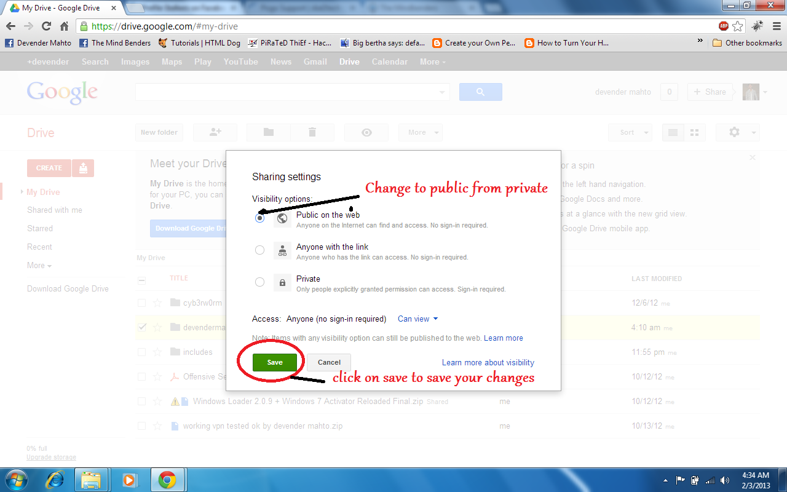Image resolution: width=787 pixels, height=492 pixels.
Task: Click the organize folder toolbar icon
Action: (268, 132)
